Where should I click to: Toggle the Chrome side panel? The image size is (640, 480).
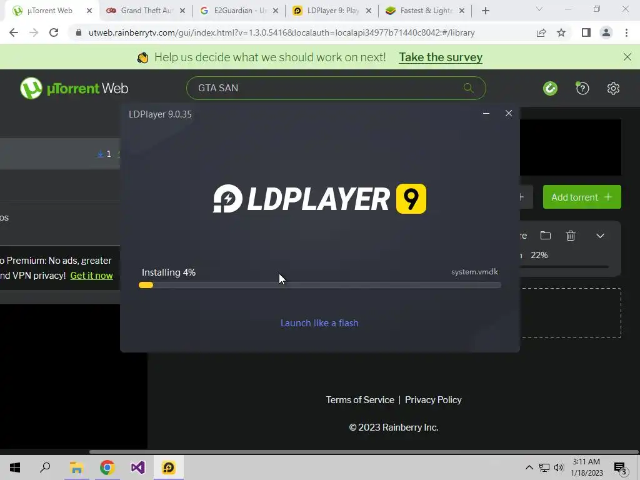[x=586, y=32]
